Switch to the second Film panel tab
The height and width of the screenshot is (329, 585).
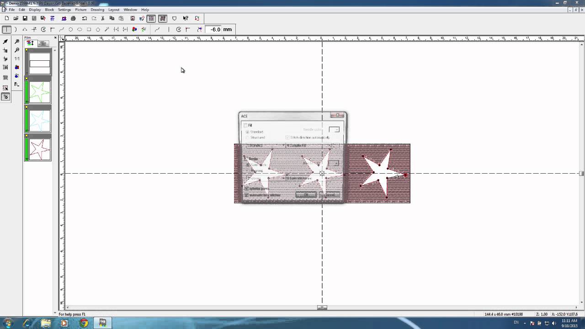[x=43, y=43]
